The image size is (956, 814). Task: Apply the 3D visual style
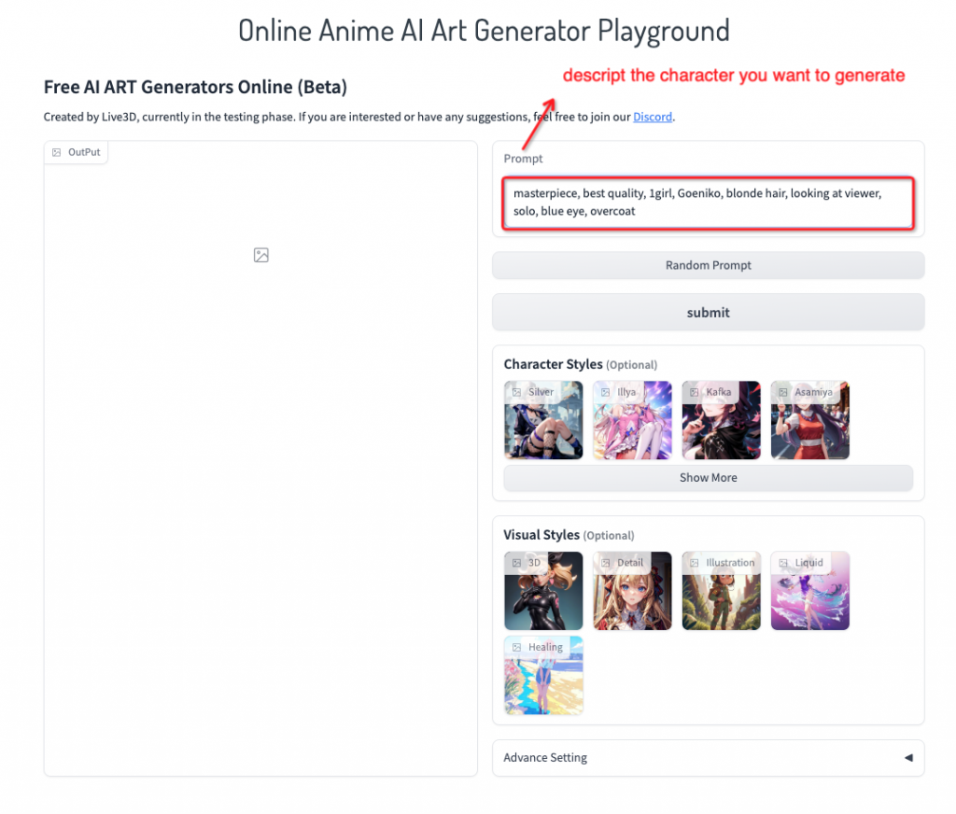(x=543, y=591)
